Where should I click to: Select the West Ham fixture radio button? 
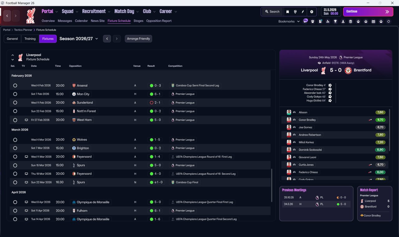coord(15,120)
